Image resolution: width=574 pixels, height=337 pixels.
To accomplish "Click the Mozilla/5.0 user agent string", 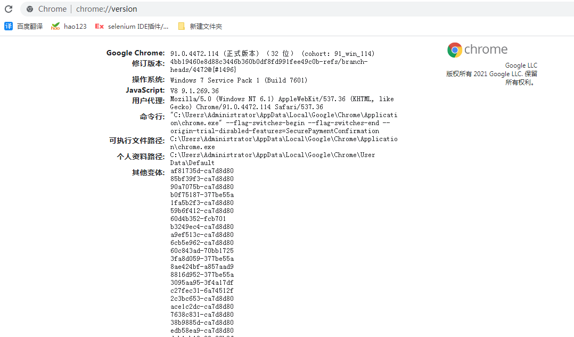I will [x=282, y=103].
